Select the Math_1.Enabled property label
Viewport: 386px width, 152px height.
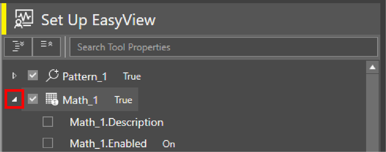click(108, 144)
